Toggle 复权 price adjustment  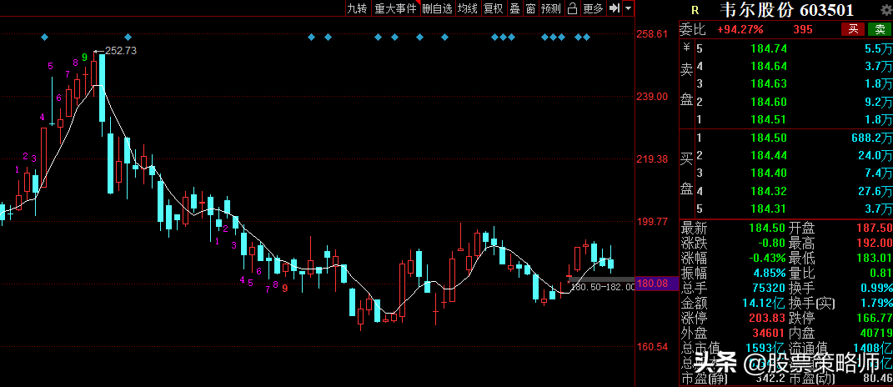(494, 8)
